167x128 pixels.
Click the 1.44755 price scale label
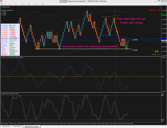(x=164, y=11)
